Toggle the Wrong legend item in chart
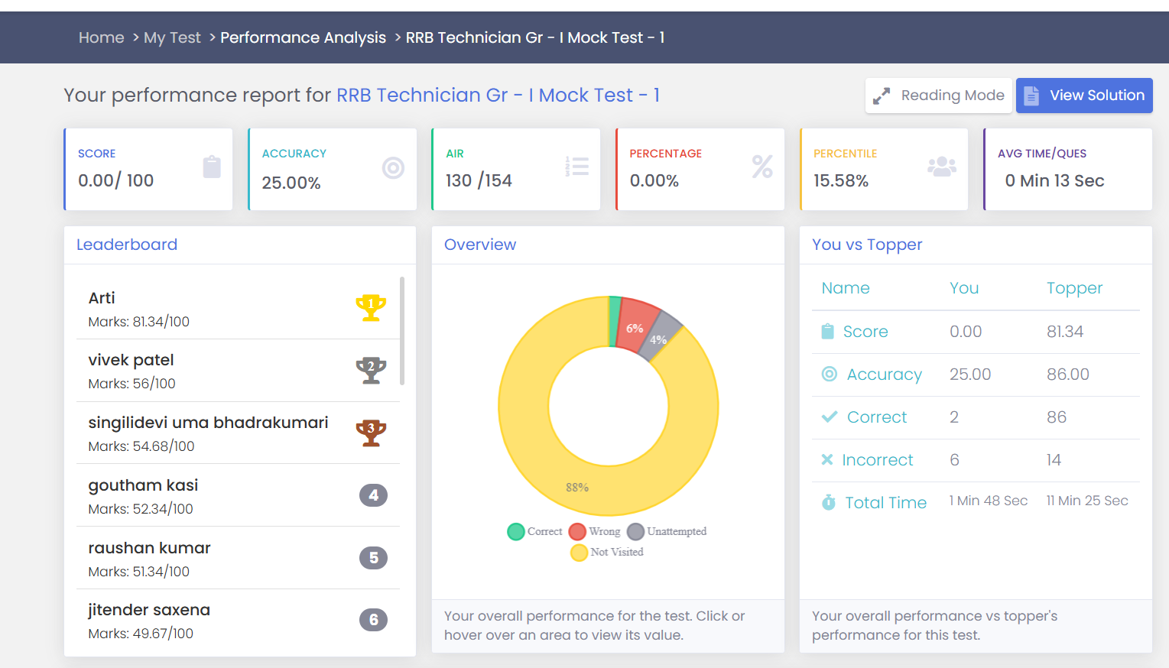This screenshot has height=668, width=1169. [x=594, y=531]
